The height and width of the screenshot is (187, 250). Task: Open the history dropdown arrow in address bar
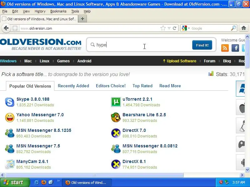[x=169, y=28]
